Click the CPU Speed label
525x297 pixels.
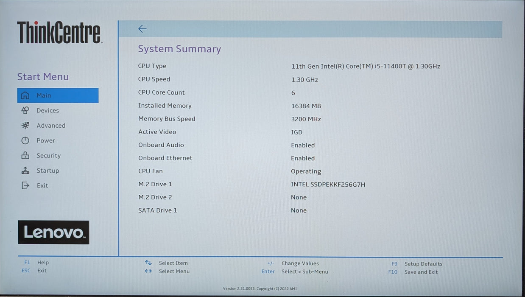click(154, 79)
